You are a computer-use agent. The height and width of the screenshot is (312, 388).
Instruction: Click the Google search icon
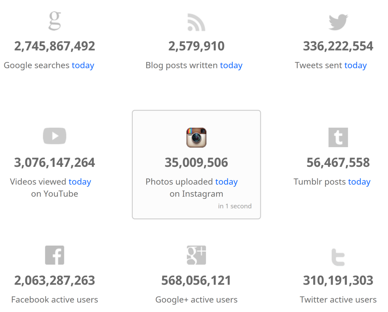tap(55, 21)
